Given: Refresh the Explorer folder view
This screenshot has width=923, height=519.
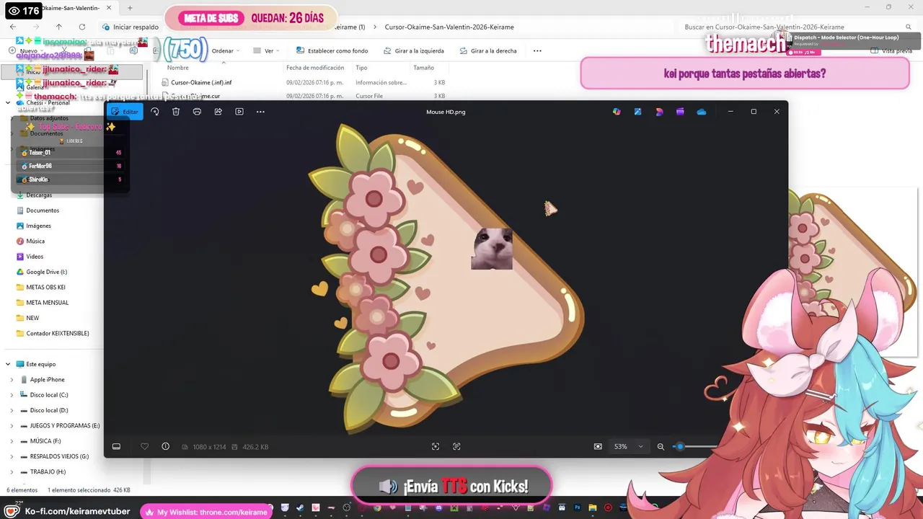Looking at the screenshot, I should pyautogui.click(x=82, y=27).
